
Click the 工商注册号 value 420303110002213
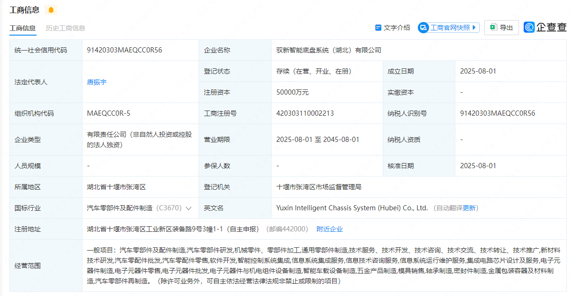coord(305,113)
